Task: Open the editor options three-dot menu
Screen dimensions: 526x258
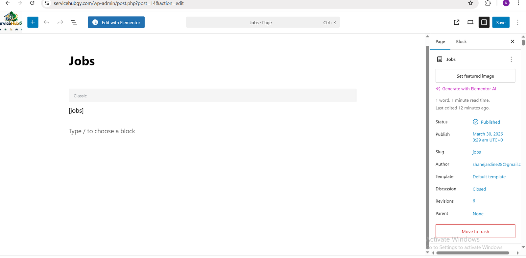Action: pos(518,22)
